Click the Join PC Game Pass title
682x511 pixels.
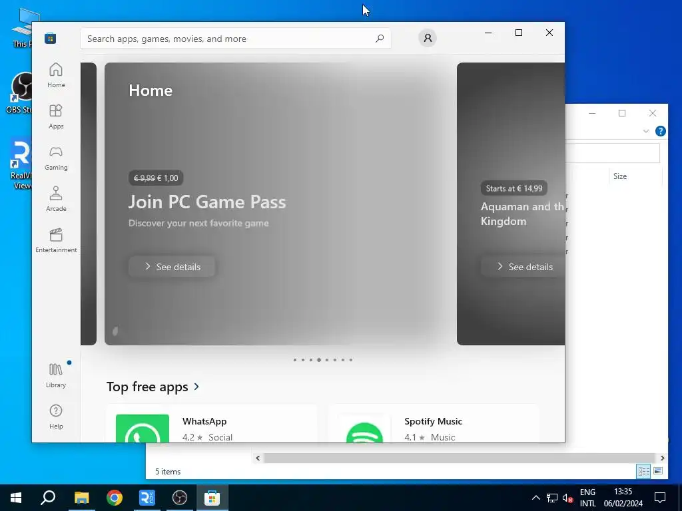pyautogui.click(x=207, y=202)
